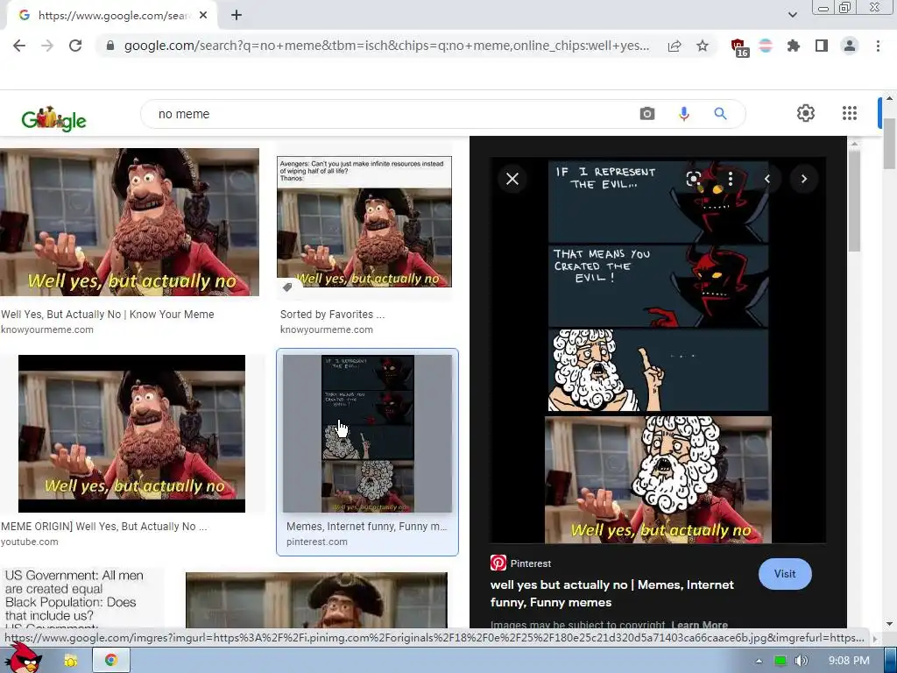Image resolution: width=897 pixels, height=673 pixels.
Task: Open the MEME ORIGIN youtube thumbnail
Action: click(131, 433)
